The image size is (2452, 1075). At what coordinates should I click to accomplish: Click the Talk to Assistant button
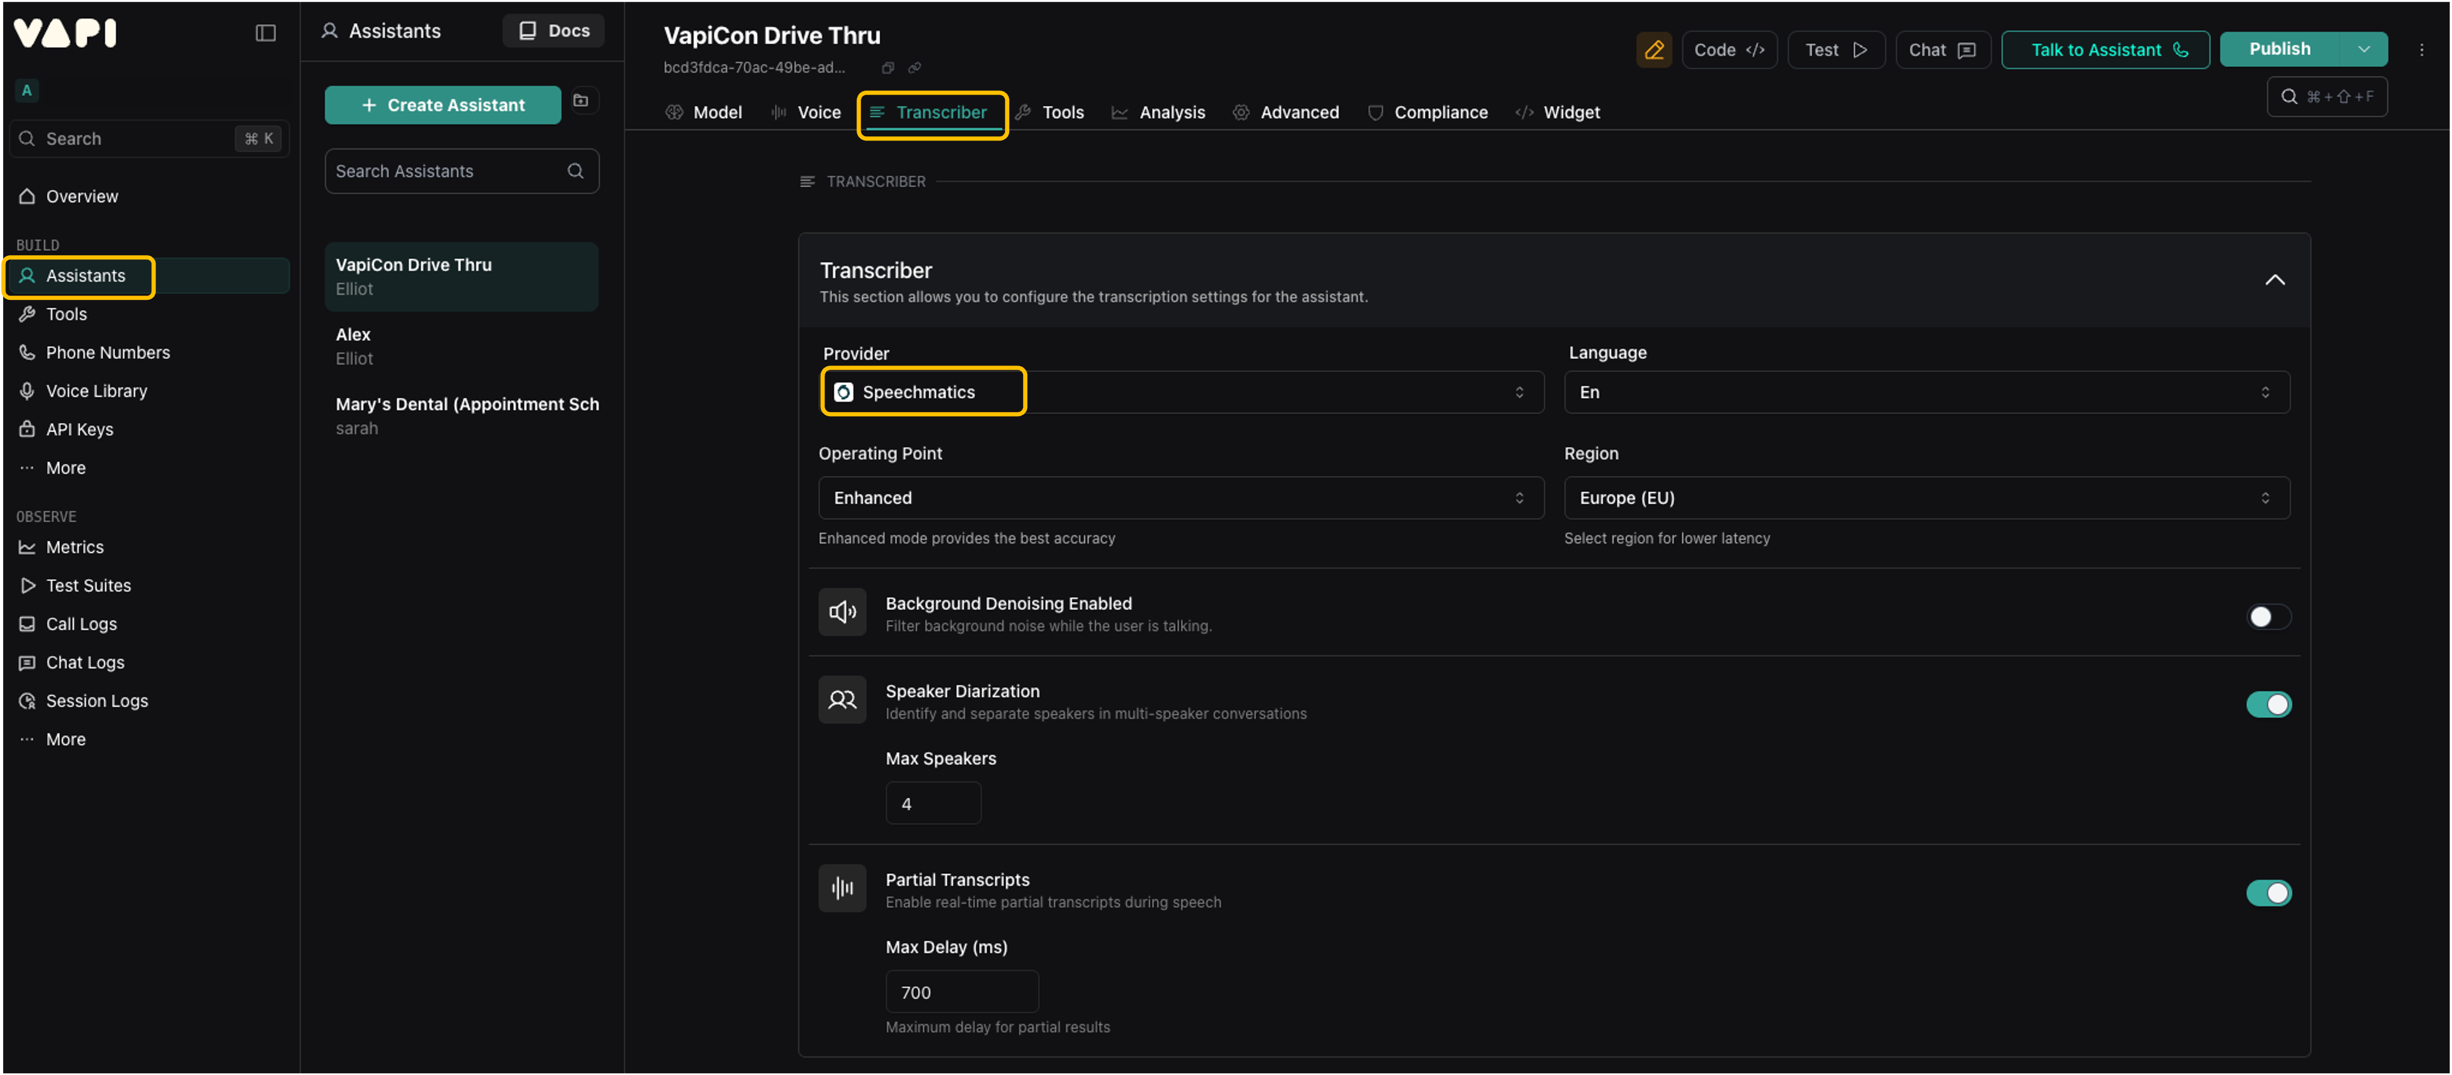[x=2105, y=49]
